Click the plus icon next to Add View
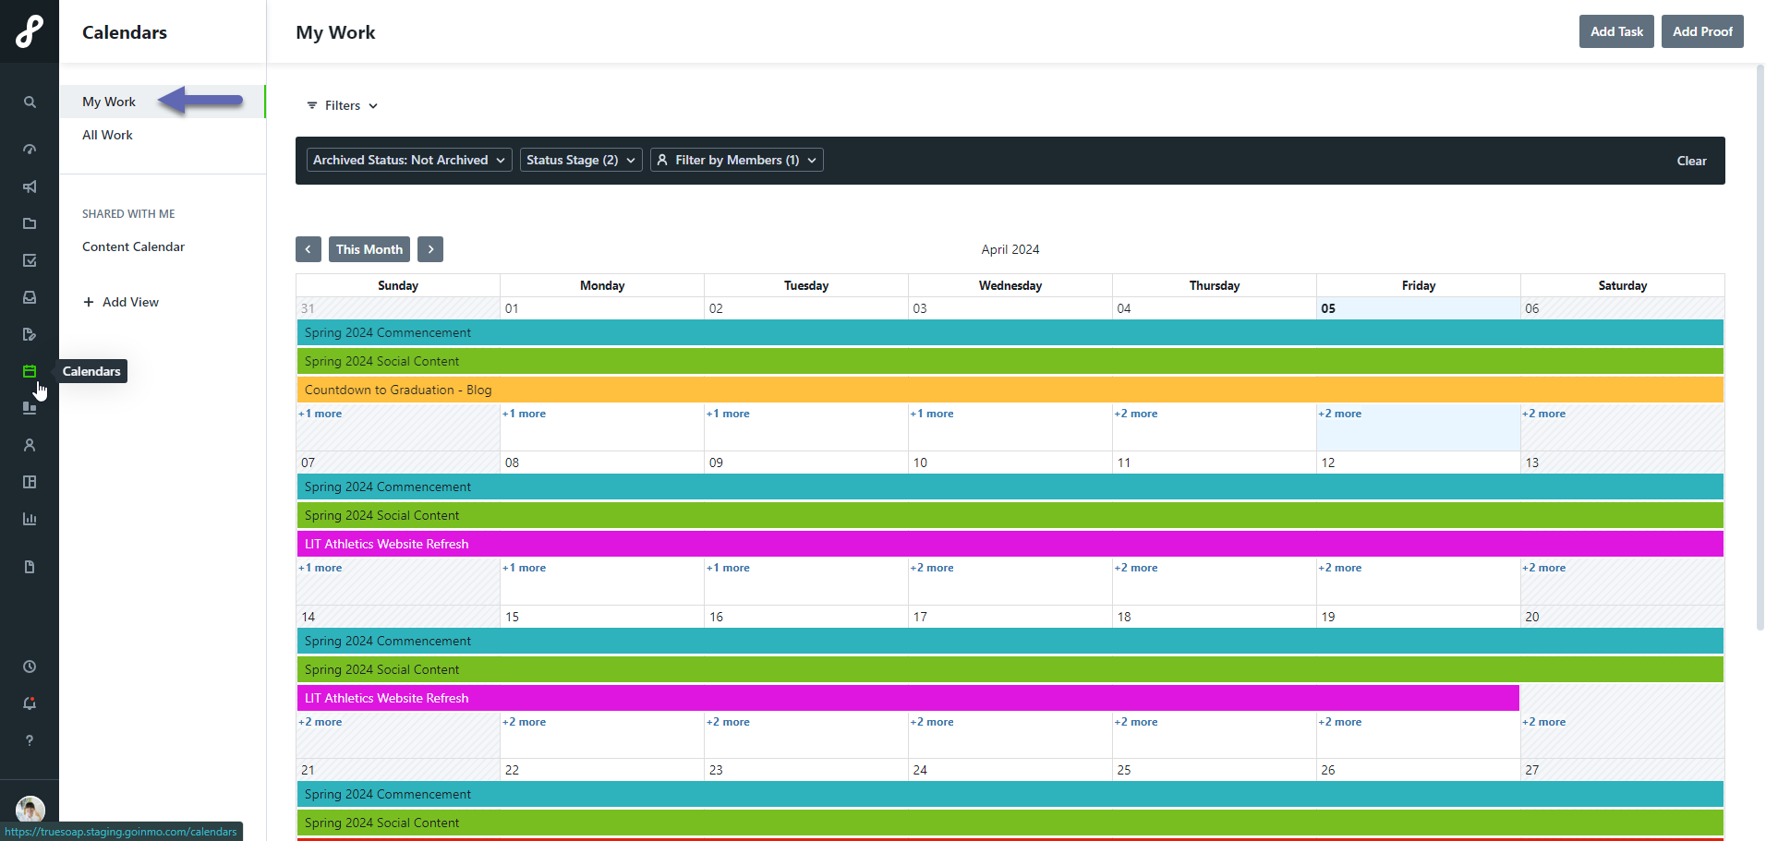This screenshot has height=841, width=1766. tap(89, 302)
